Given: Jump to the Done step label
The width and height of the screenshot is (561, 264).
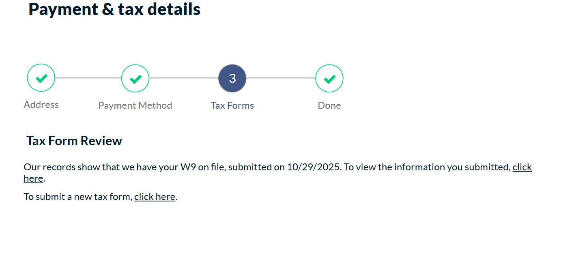Looking at the screenshot, I should pyautogui.click(x=329, y=105).
